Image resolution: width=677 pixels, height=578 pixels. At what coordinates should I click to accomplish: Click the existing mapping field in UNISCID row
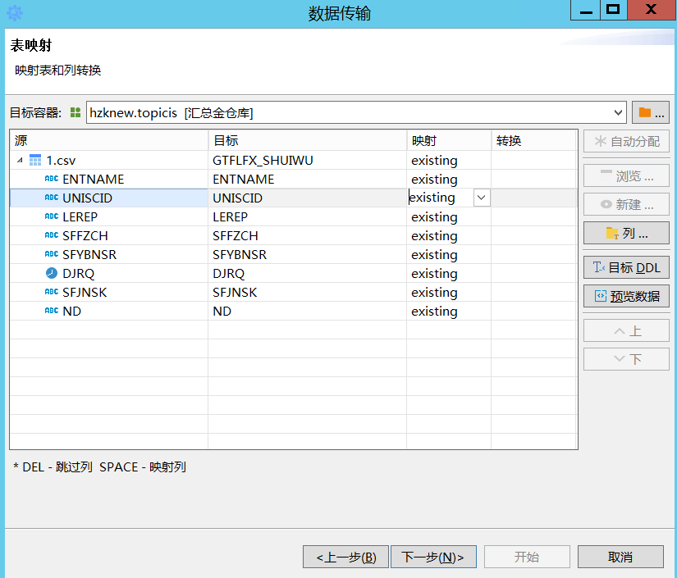(441, 198)
